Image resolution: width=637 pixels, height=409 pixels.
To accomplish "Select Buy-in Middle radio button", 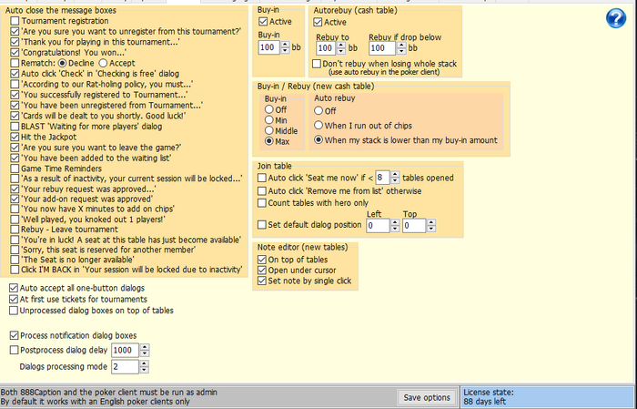I will [269, 130].
